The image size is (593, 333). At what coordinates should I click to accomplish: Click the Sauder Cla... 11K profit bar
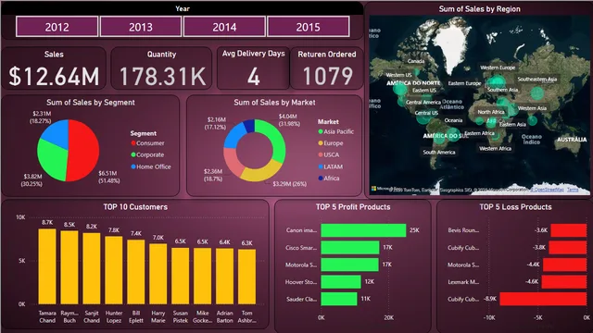pos(339,299)
